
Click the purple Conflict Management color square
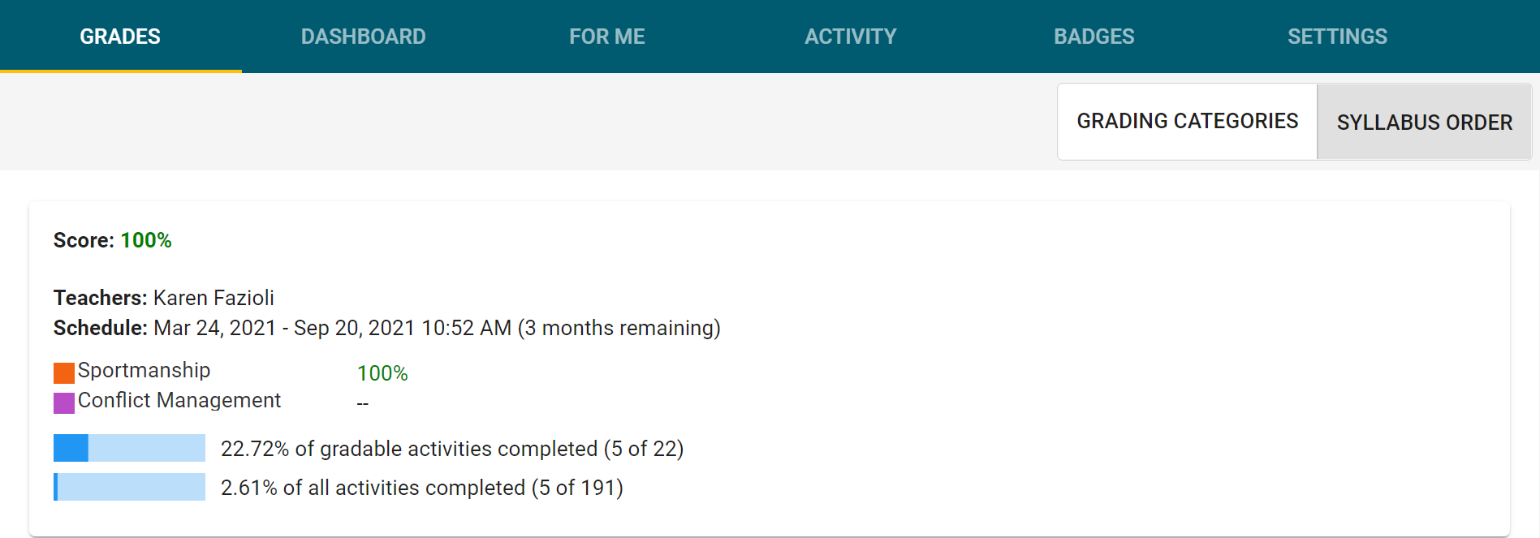coord(64,403)
